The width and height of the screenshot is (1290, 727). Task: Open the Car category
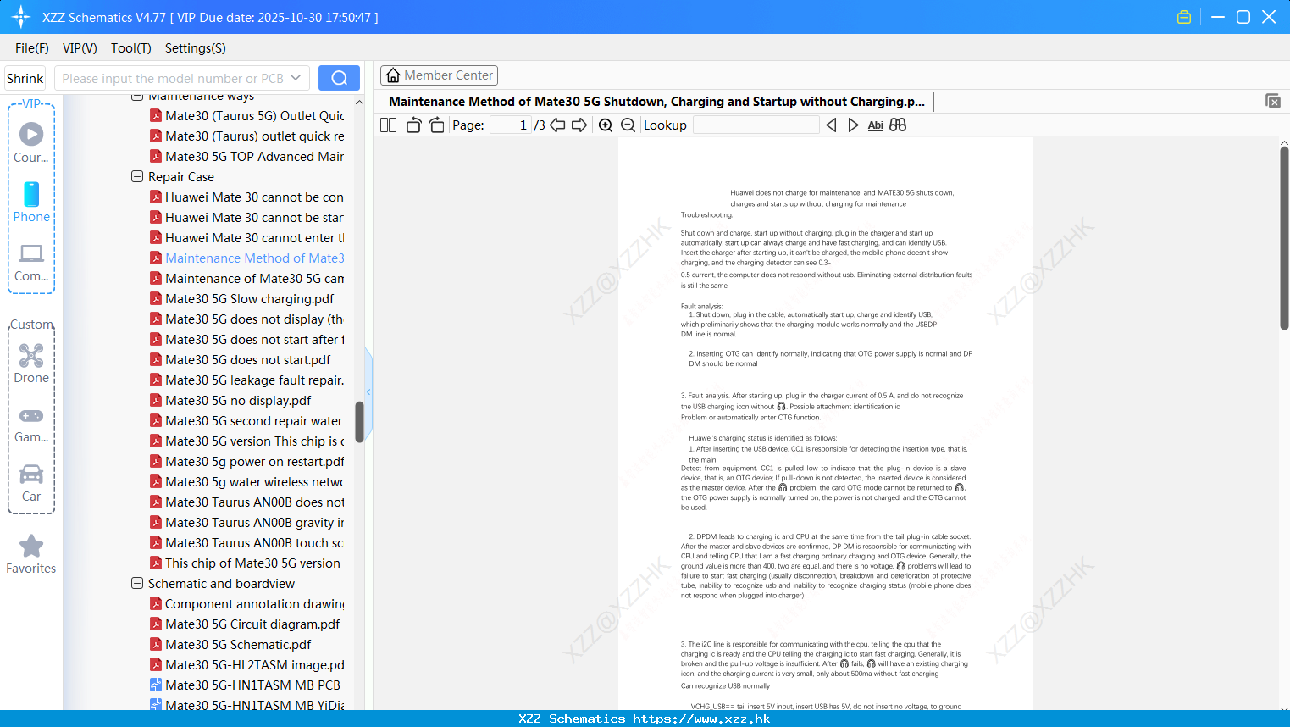(31, 483)
